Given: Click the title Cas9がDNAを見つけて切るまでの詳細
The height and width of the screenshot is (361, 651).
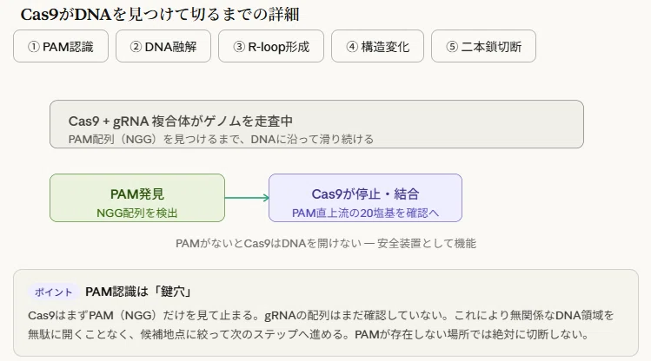Looking at the screenshot, I should 160,15.
